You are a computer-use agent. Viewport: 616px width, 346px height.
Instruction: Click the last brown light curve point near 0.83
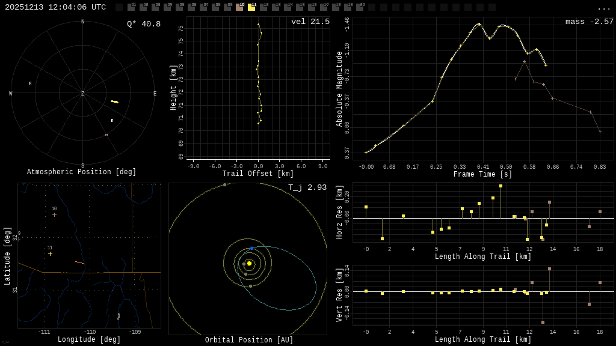[x=600, y=132]
